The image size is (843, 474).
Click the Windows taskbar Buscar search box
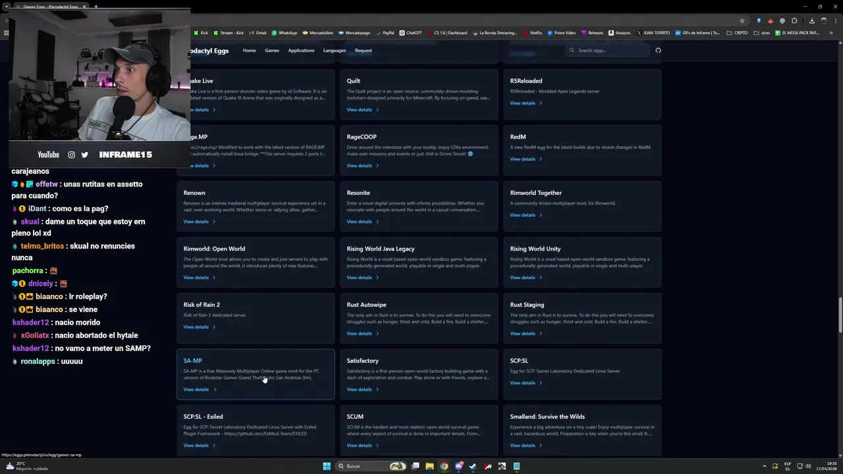(371, 466)
